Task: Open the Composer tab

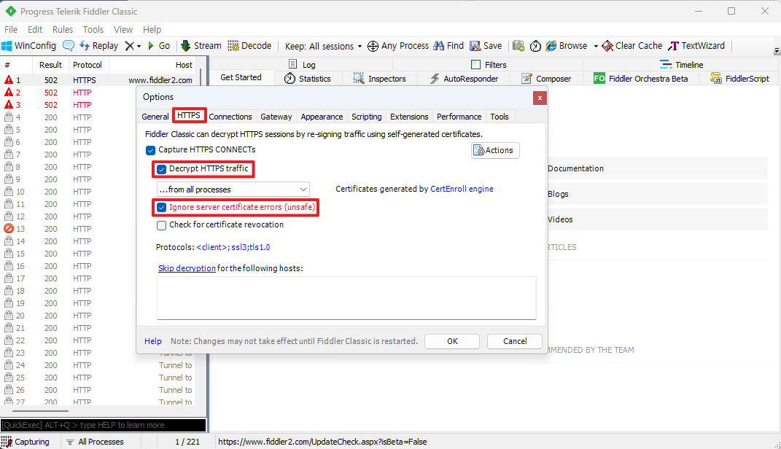Action: pos(546,79)
